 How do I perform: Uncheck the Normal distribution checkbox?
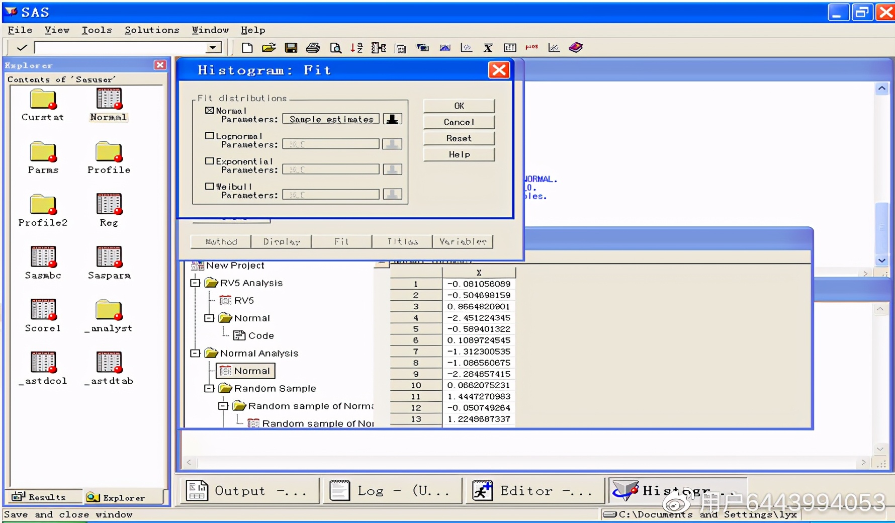[x=210, y=110]
